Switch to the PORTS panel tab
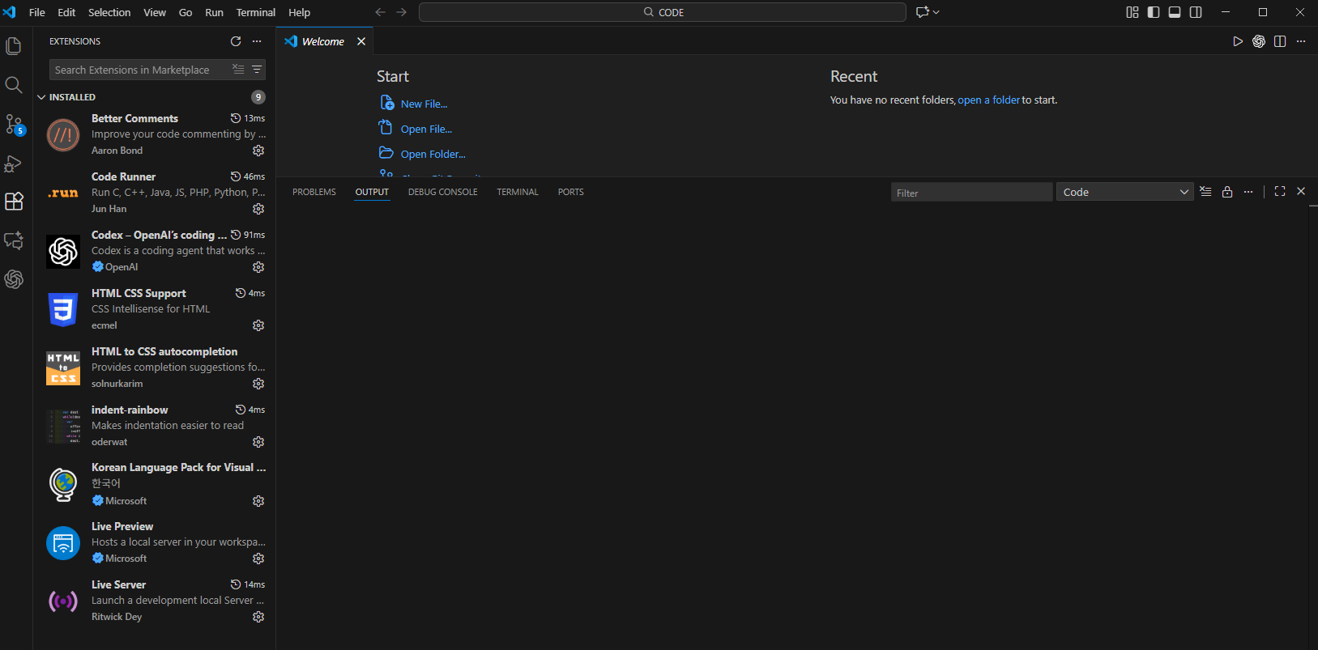Screen dimensions: 1318x650 point(571,192)
